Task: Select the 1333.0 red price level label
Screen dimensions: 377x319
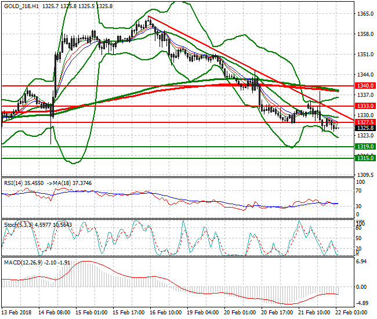Action: [x=365, y=106]
